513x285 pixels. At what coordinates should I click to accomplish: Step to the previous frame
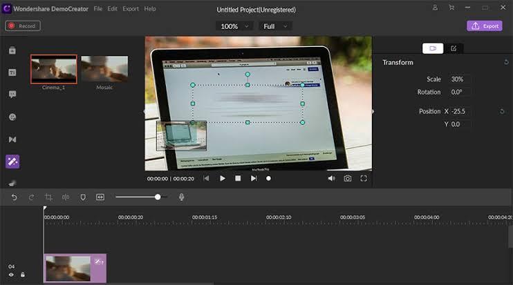206,179
